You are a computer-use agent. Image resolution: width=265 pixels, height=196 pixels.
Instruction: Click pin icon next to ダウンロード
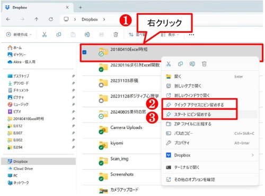click(73, 83)
